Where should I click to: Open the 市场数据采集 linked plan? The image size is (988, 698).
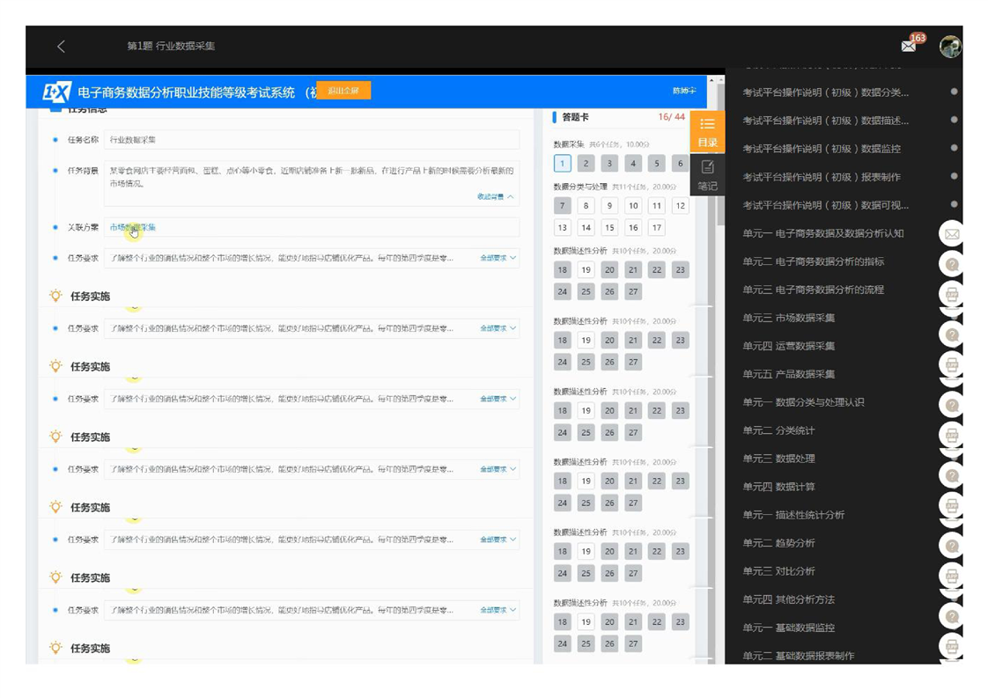[x=133, y=227]
